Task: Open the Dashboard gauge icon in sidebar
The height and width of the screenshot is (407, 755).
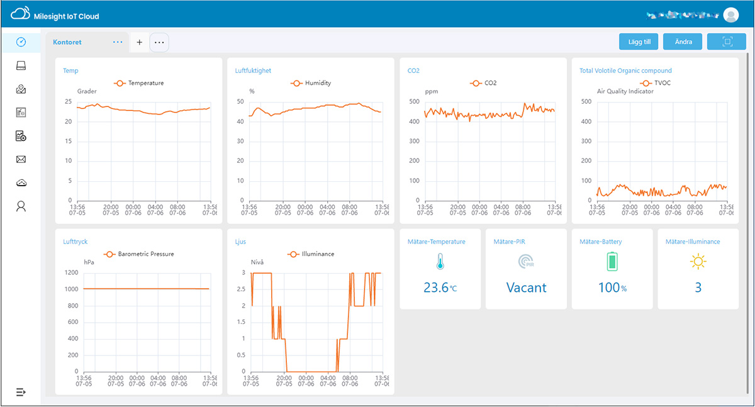Action: click(x=21, y=42)
